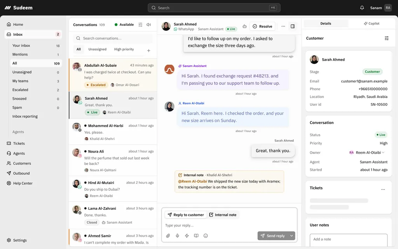Click the Sanam Assistant orange avatar

click(x=169, y=69)
